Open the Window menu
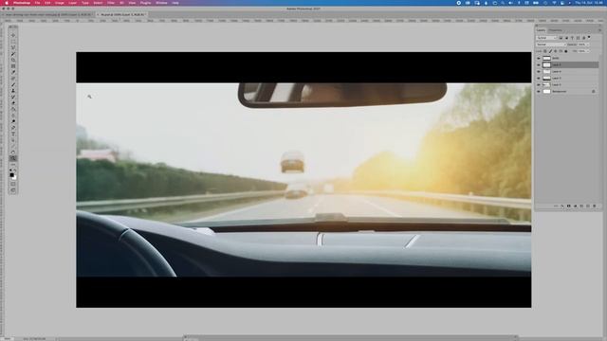Image resolution: width=607 pixels, height=341 pixels. coord(161,3)
